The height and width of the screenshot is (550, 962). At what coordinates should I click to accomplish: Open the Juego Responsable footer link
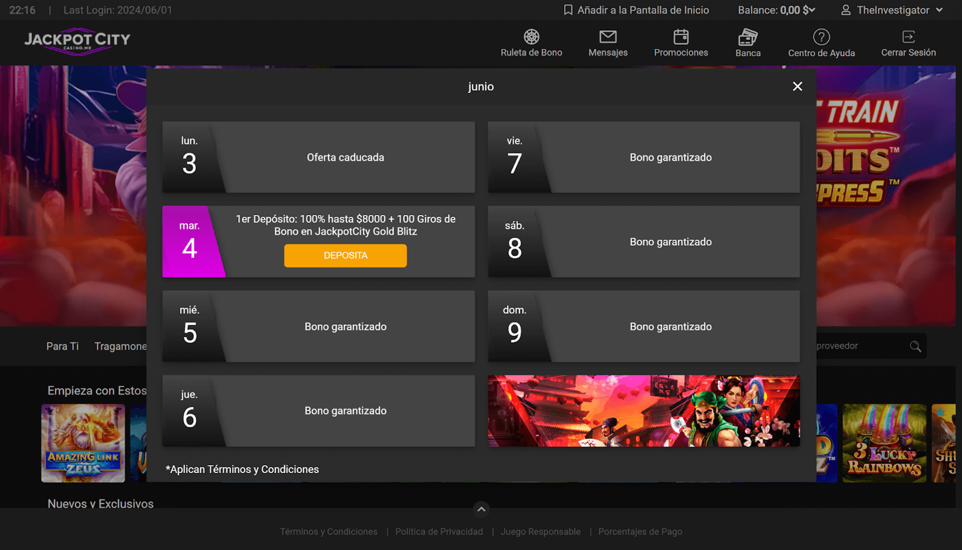(x=540, y=532)
